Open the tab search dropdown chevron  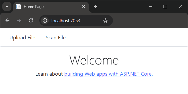click(x=7, y=6)
